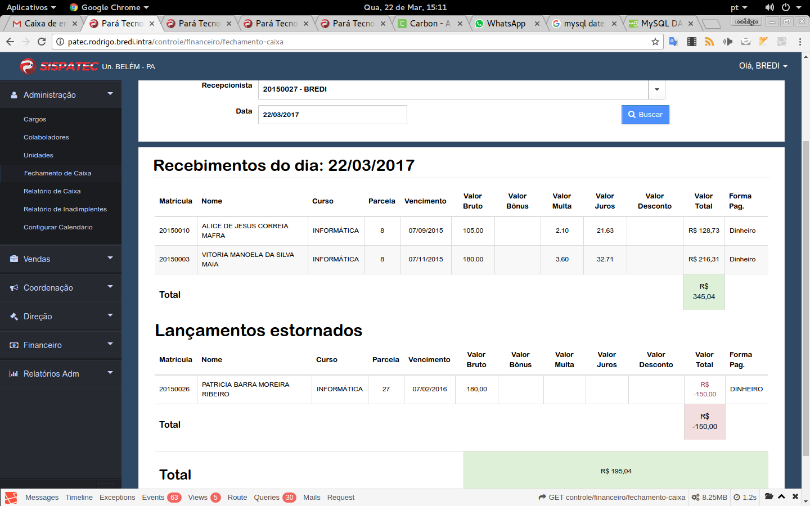Switch to the WhatsApp browser tab
The width and height of the screenshot is (810, 506).
click(x=505, y=24)
